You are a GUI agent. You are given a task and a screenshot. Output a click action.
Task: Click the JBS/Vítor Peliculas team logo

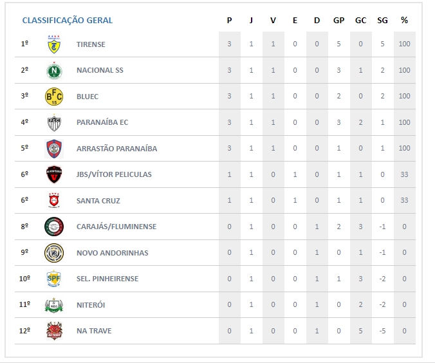pos(54,174)
